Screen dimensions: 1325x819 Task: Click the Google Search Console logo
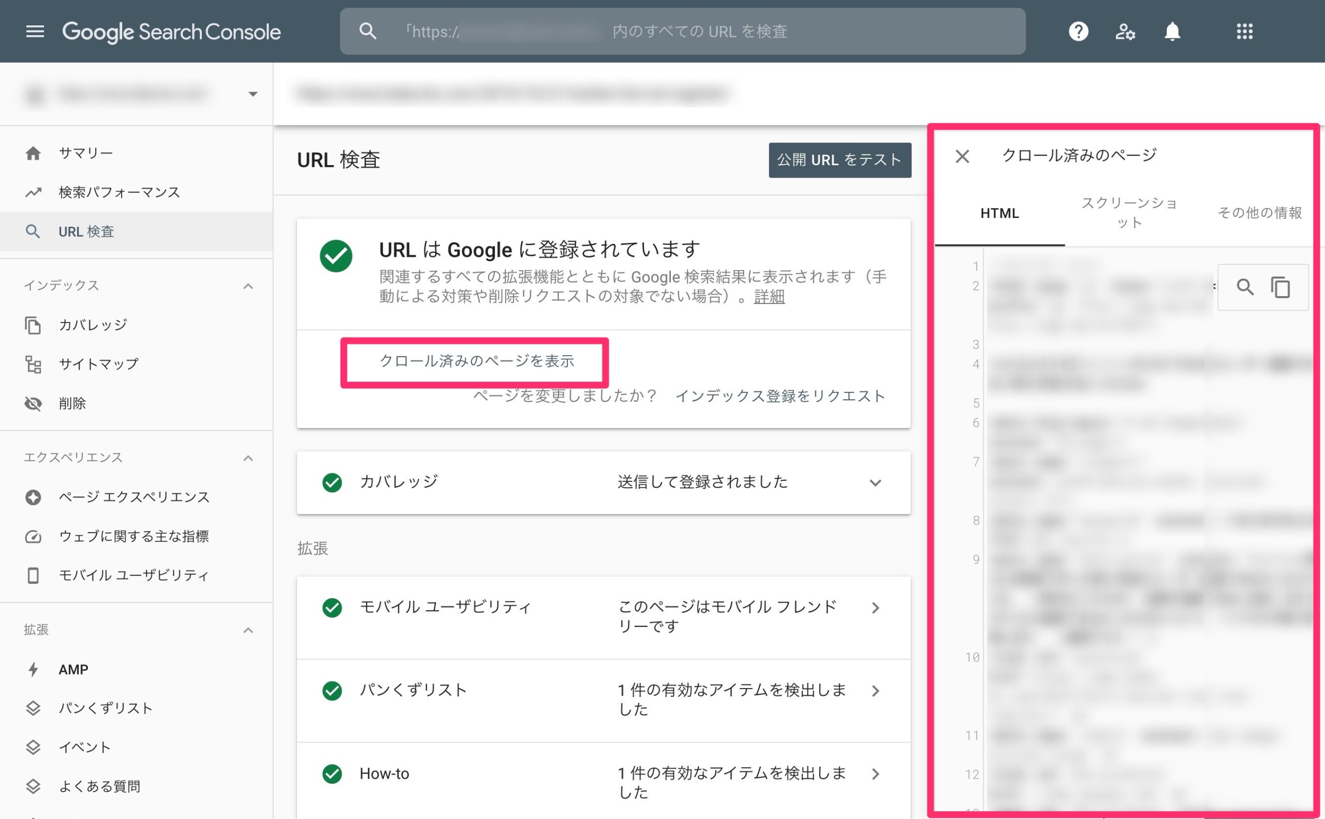pyautogui.click(x=172, y=32)
